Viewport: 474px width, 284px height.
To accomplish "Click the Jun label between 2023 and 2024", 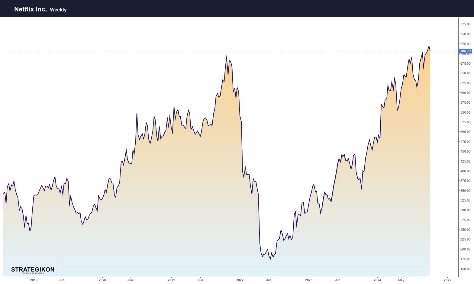I will (x=338, y=280).
